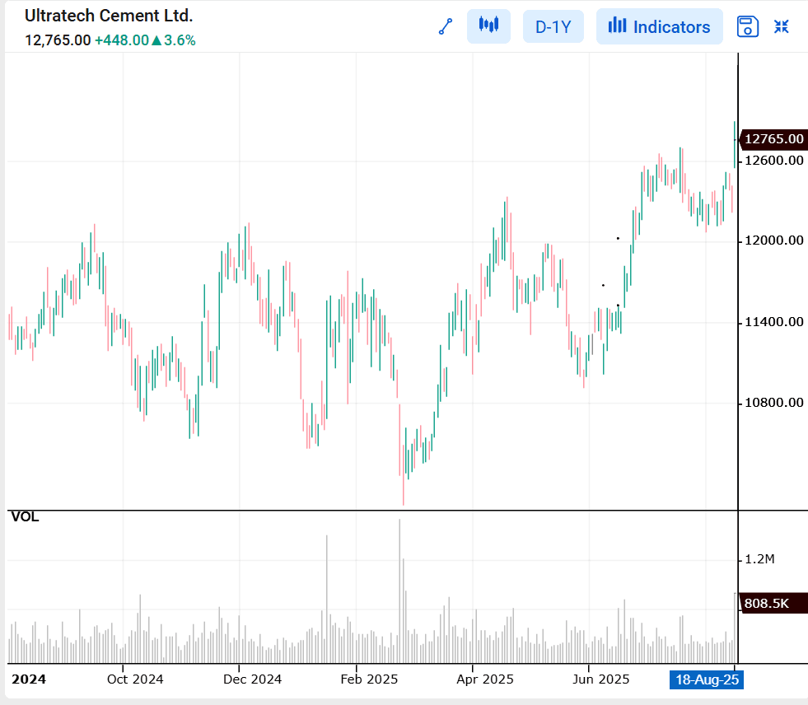Click the Jun 2025 date label

pos(600,679)
